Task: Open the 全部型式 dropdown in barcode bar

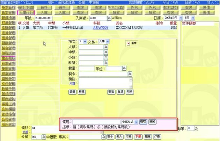Action: tap(136, 122)
